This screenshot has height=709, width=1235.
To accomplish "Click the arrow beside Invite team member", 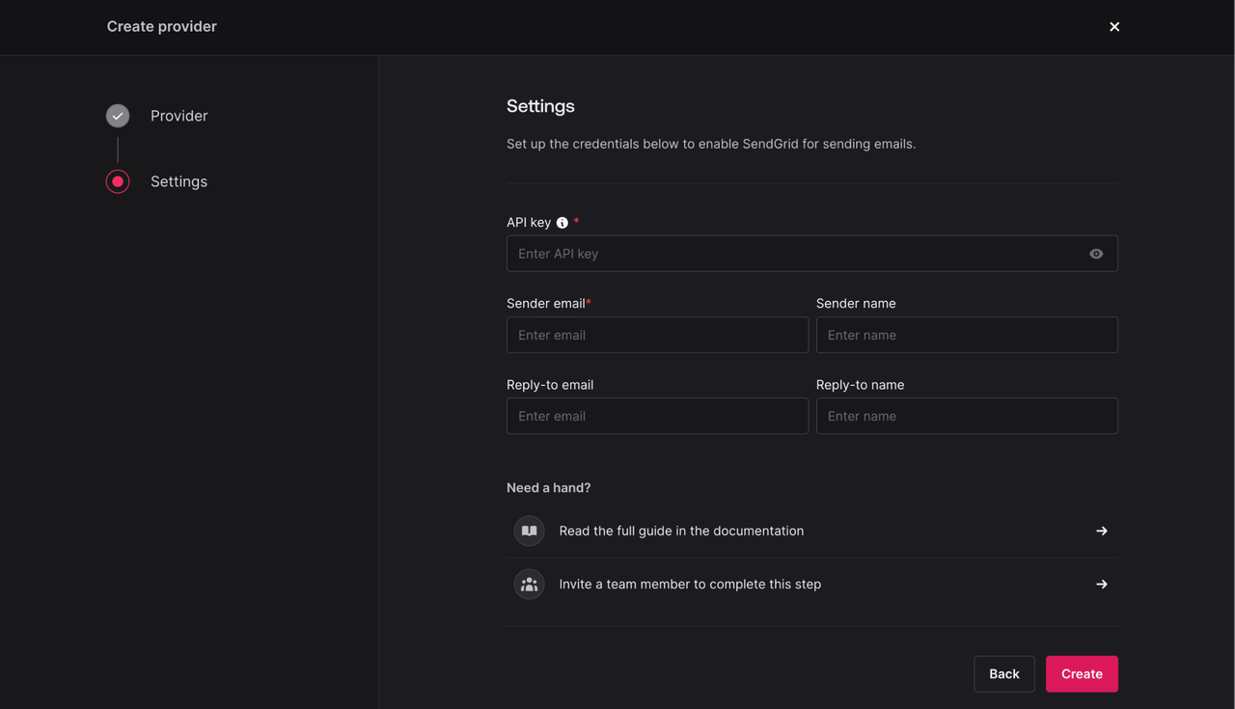I will [1102, 584].
